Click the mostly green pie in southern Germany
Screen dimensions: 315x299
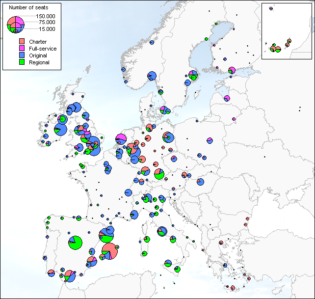[159, 174]
